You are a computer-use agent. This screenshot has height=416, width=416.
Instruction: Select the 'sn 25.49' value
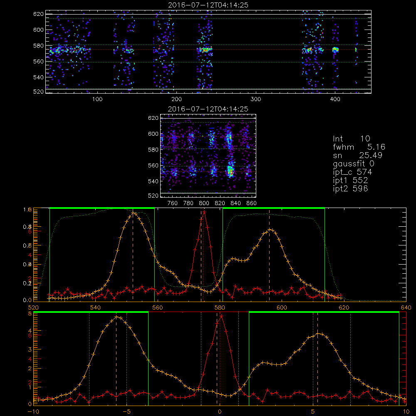(x=357, y=155)
